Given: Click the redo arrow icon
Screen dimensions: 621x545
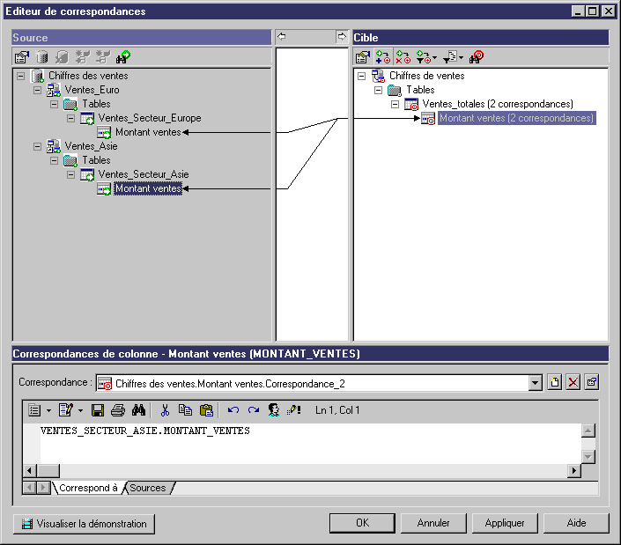Looking at the screenshot, I should [254, 410].
